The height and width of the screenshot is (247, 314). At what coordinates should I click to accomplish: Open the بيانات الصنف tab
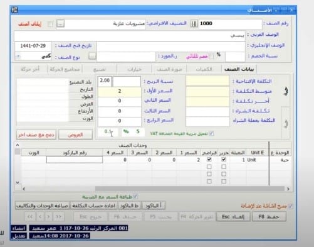pyautogui.click(x=239, y=69)
